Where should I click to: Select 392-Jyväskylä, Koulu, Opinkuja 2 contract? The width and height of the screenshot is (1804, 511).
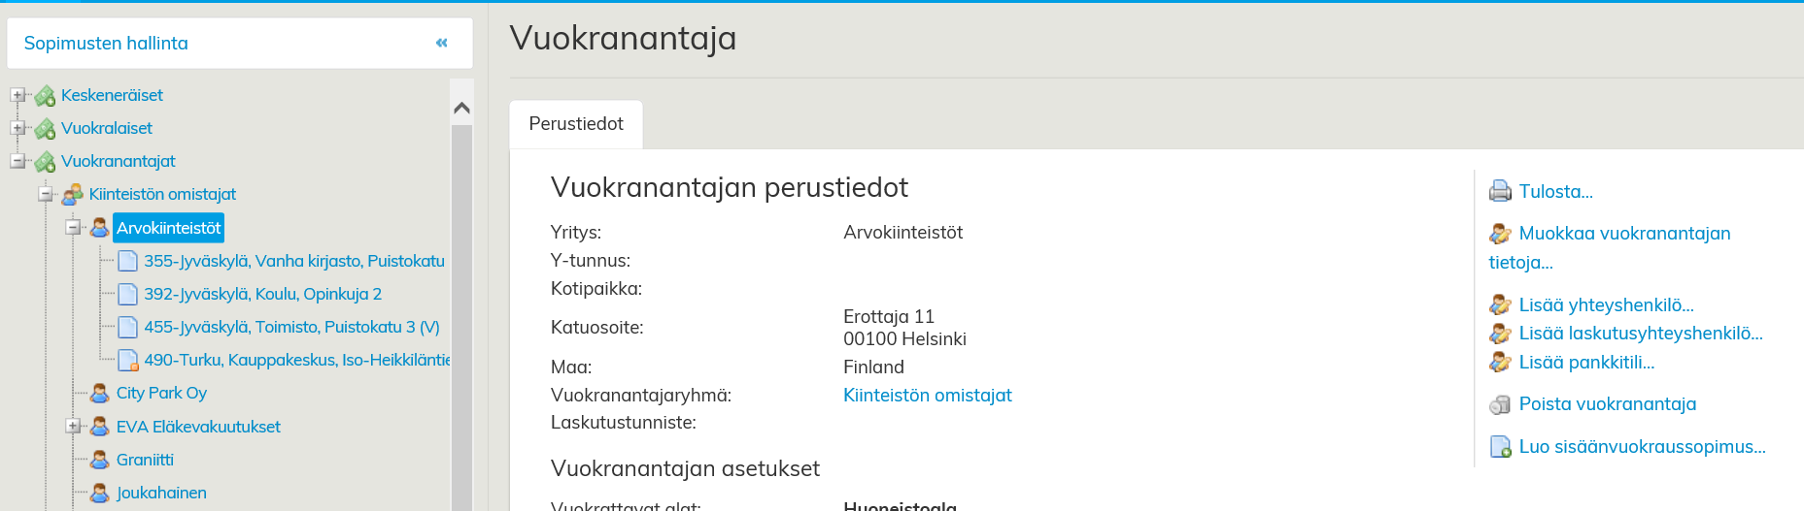click(x=262, y=294)
